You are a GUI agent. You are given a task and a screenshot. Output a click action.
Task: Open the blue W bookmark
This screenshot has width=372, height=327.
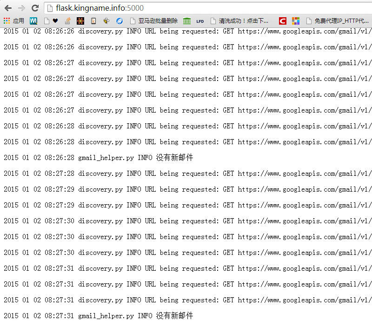[x=33, y=21]
